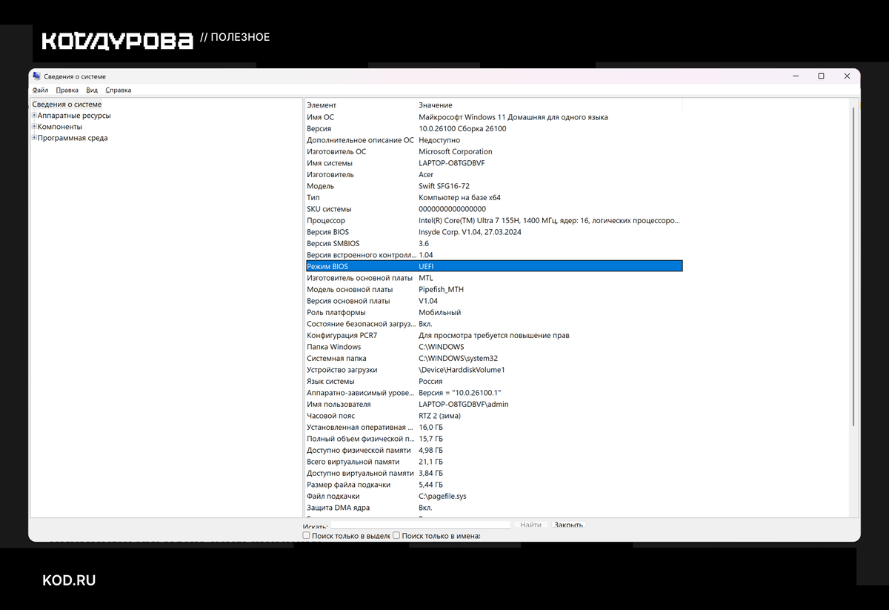Select the highlighted Режим BIOS row
This screenshot has width=889, height=610.
tap(494, 266)
